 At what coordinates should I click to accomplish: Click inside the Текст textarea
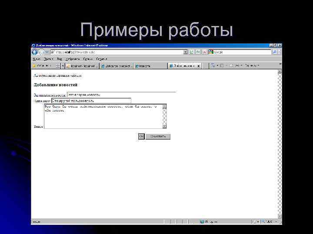coord(103,117)
